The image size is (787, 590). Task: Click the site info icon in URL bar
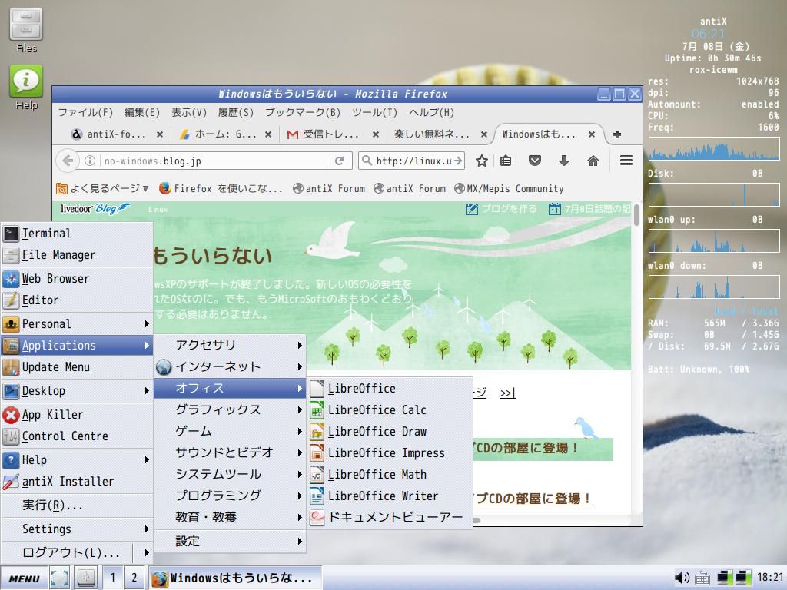tap(90, 161)
